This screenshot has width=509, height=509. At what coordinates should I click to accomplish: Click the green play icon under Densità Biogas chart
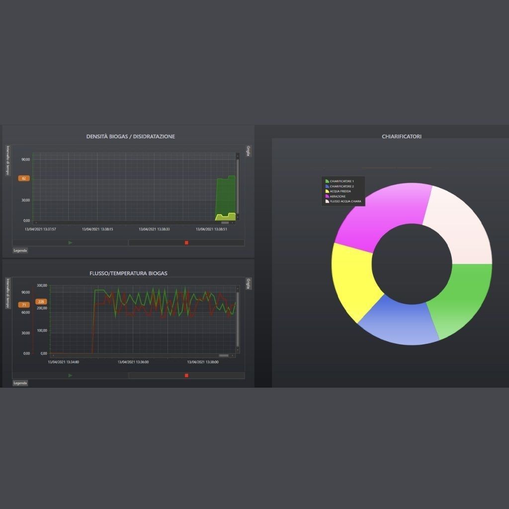coord(70,243)
